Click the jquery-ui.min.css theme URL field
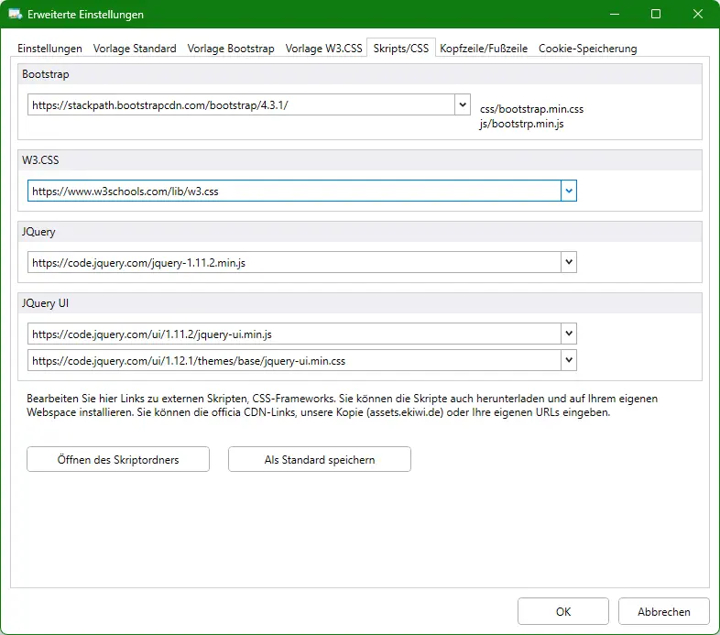 pos(293,361)
